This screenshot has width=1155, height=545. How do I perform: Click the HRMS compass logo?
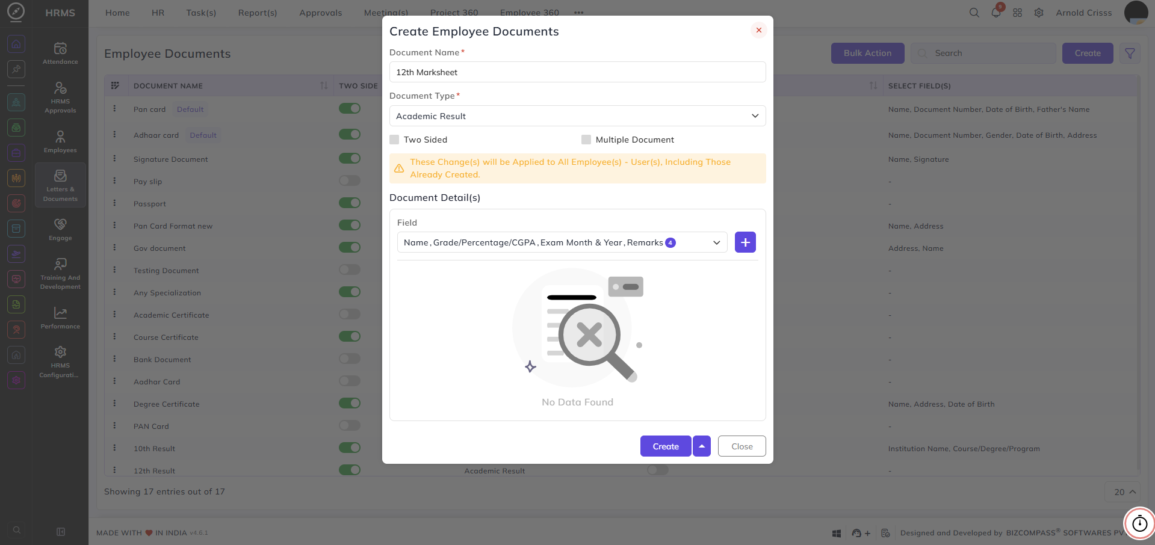(16, 11)
